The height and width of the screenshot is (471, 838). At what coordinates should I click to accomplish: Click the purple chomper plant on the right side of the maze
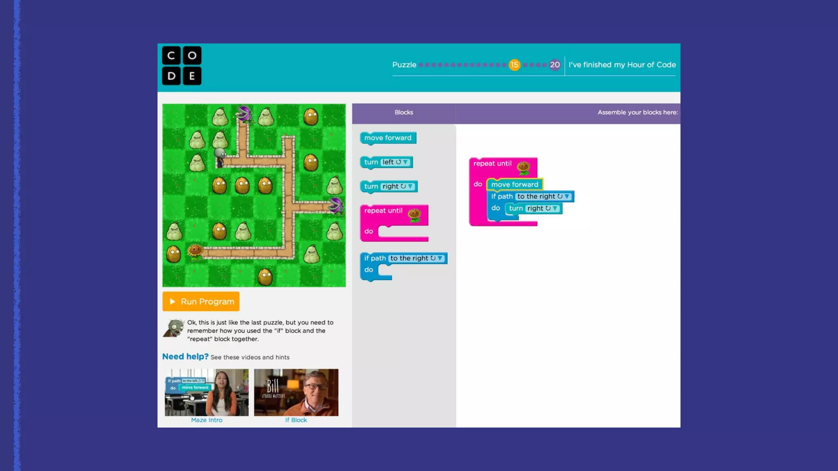(336, 206)
